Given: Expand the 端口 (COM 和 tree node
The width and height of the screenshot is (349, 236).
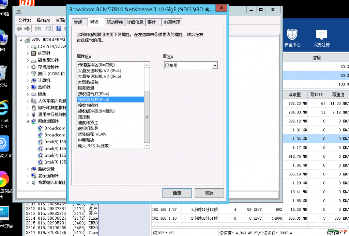Looking at the screenshot, I should (x=28, y=74).
